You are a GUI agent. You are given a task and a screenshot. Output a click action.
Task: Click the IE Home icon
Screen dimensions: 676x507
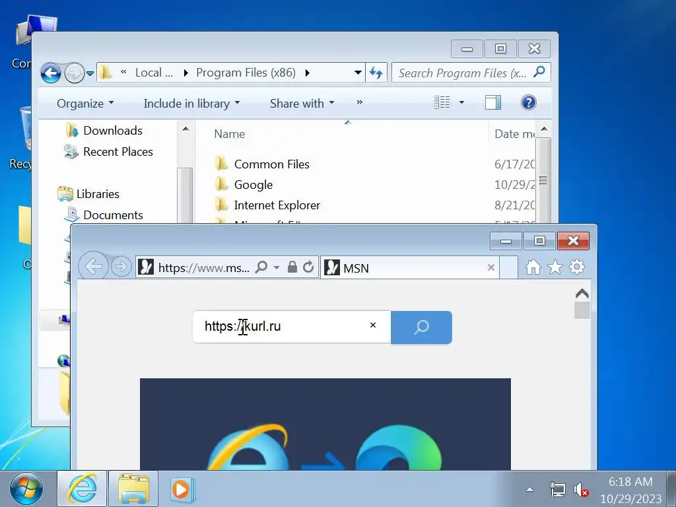pos(533,267)
